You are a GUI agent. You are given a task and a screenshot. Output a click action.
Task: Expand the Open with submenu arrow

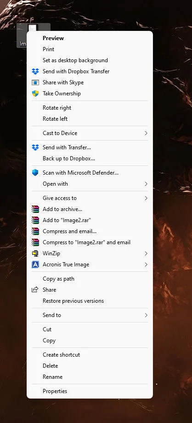pyautogui.click(x=146, y=184)
